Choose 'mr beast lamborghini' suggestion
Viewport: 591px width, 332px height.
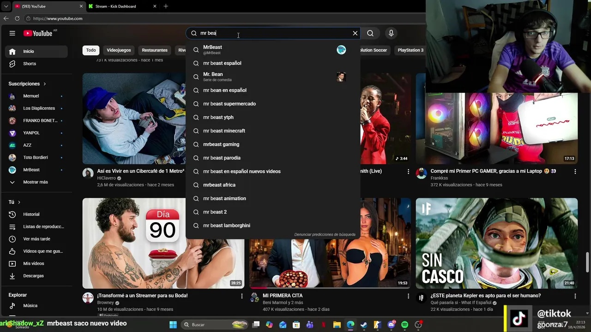coord(273,225)
